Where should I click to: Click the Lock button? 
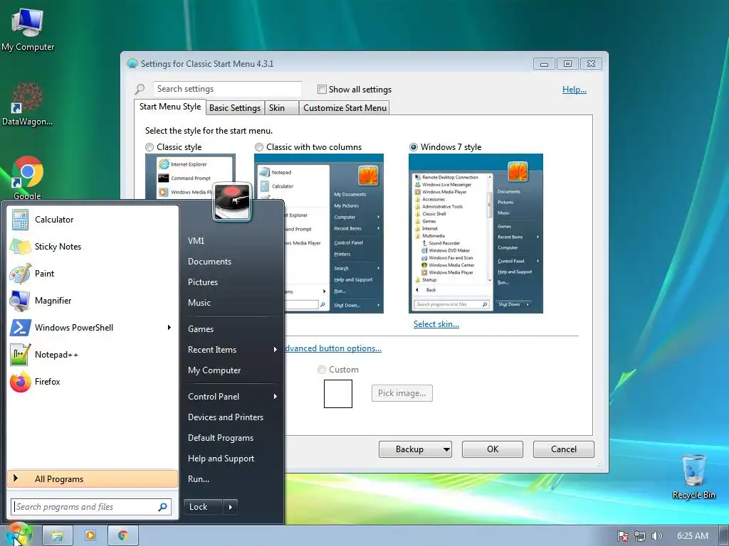[203, 507]
